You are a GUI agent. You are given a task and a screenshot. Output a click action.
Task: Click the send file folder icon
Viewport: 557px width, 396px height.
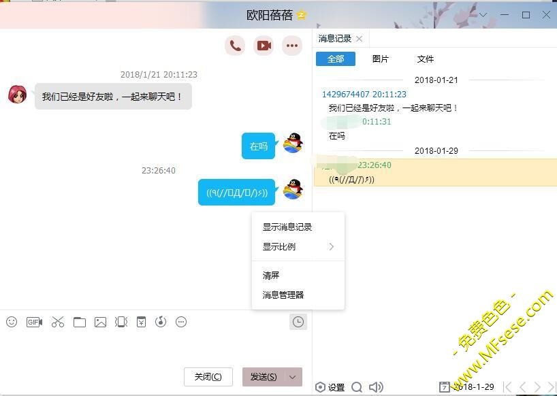80,322
